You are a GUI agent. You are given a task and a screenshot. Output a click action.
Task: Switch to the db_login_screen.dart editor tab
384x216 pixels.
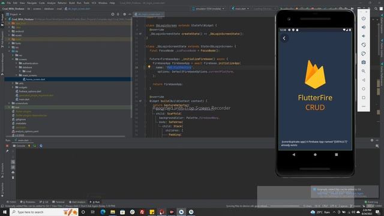[149, 14]
